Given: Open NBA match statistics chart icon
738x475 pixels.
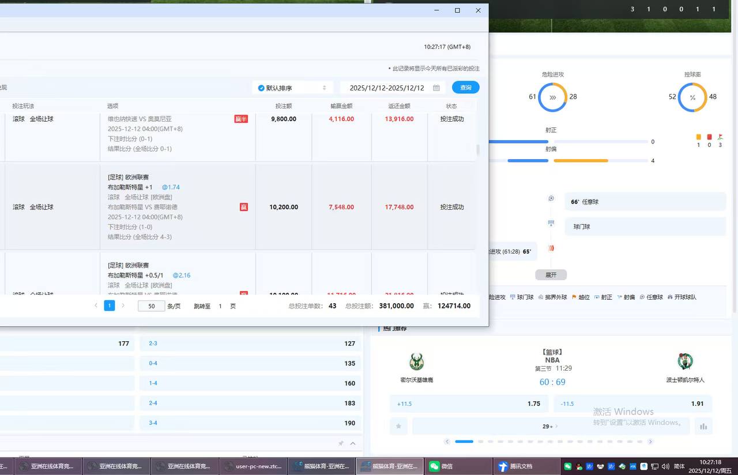Looking at the screenshot, I should (703, 427).
